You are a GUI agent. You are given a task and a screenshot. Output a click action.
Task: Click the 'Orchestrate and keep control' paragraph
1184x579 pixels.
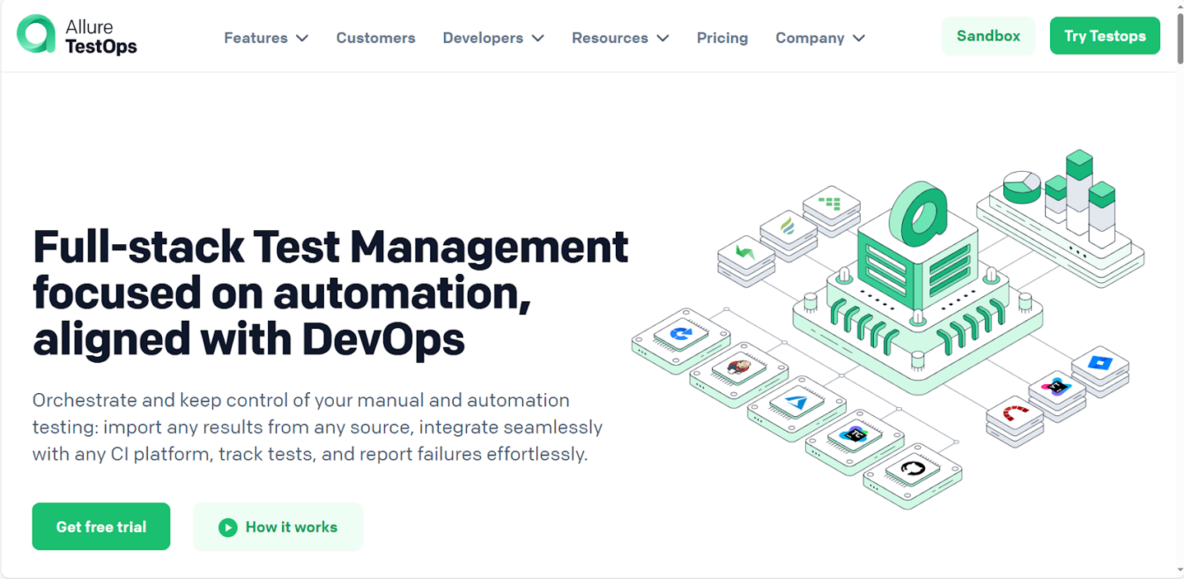(x=317, y=427)
